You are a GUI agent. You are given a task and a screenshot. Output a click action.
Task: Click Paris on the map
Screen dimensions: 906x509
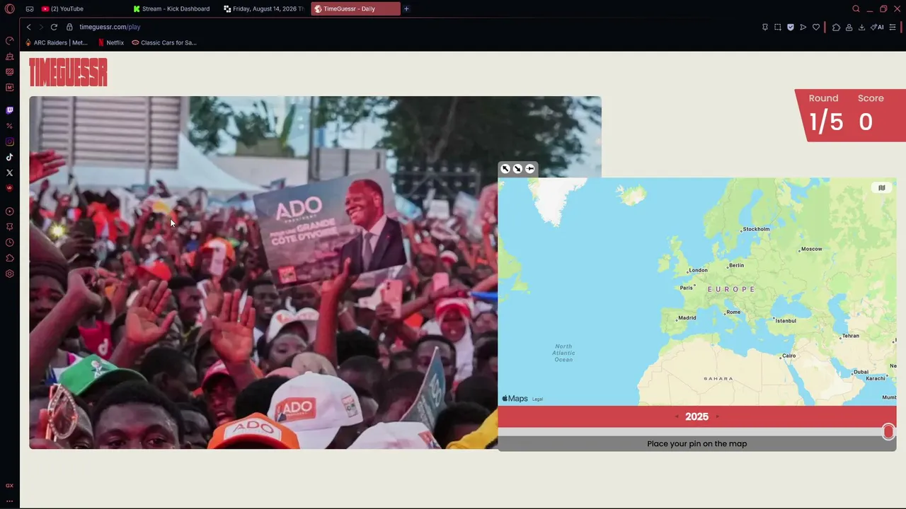687,288
